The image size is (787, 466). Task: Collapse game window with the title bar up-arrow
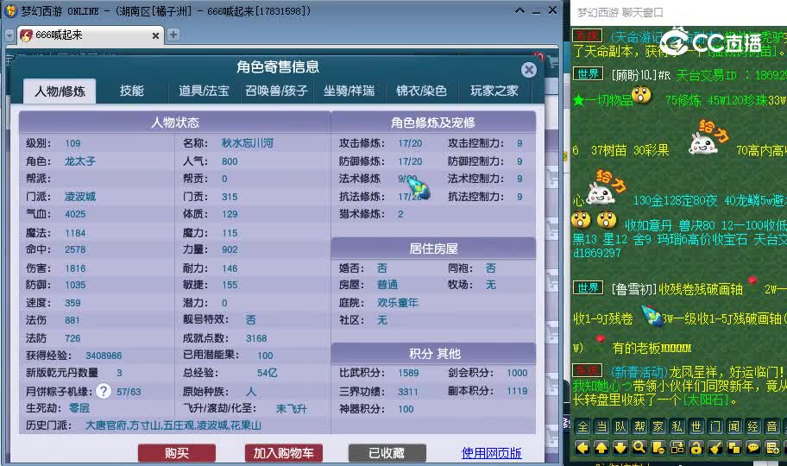click(520, 10)
